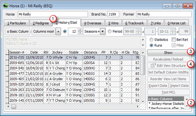Click the Show button
The width and height of the screenshot is (196, 116).
click(168, 53)
